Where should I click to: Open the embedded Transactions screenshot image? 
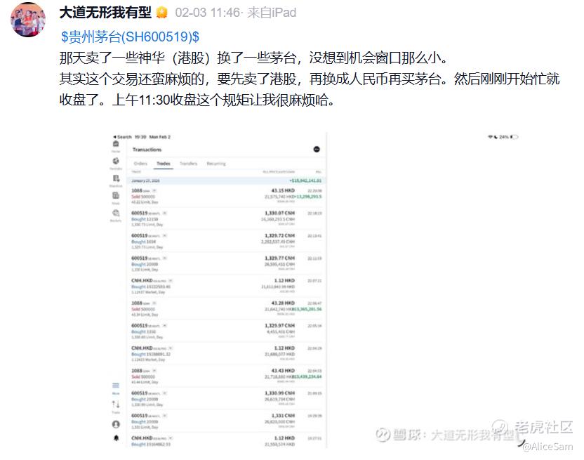click(x=315, y=290)
